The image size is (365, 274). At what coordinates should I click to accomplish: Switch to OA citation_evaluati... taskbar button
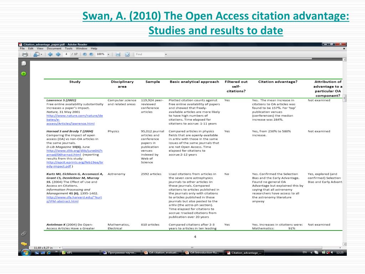click(x=162, y=253)
